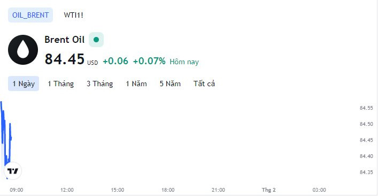378x196 pixels.
Task: Choose the 5 Năm range
Action: click(x=170, y=84)
